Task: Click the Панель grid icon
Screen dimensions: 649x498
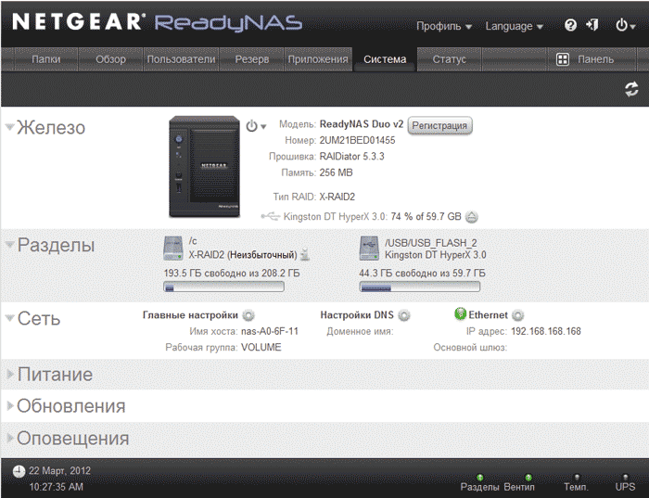Action: (x=563, y=59)
